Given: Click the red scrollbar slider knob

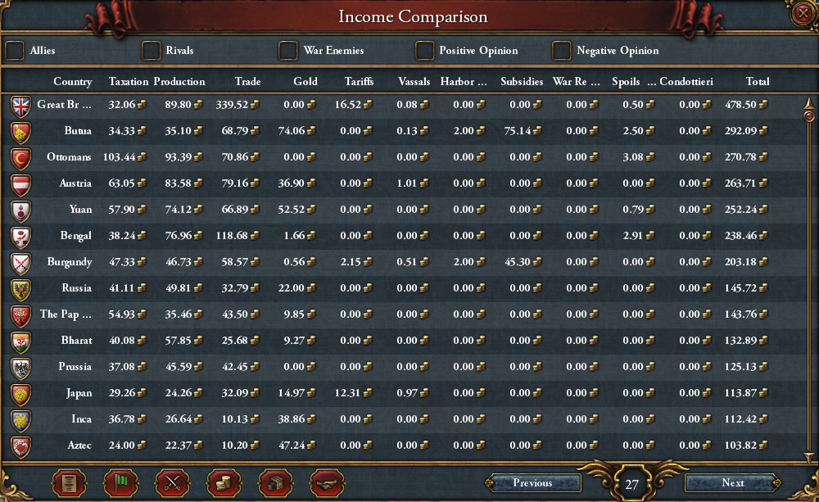Looking at the screenshot, I should [809, 115].
